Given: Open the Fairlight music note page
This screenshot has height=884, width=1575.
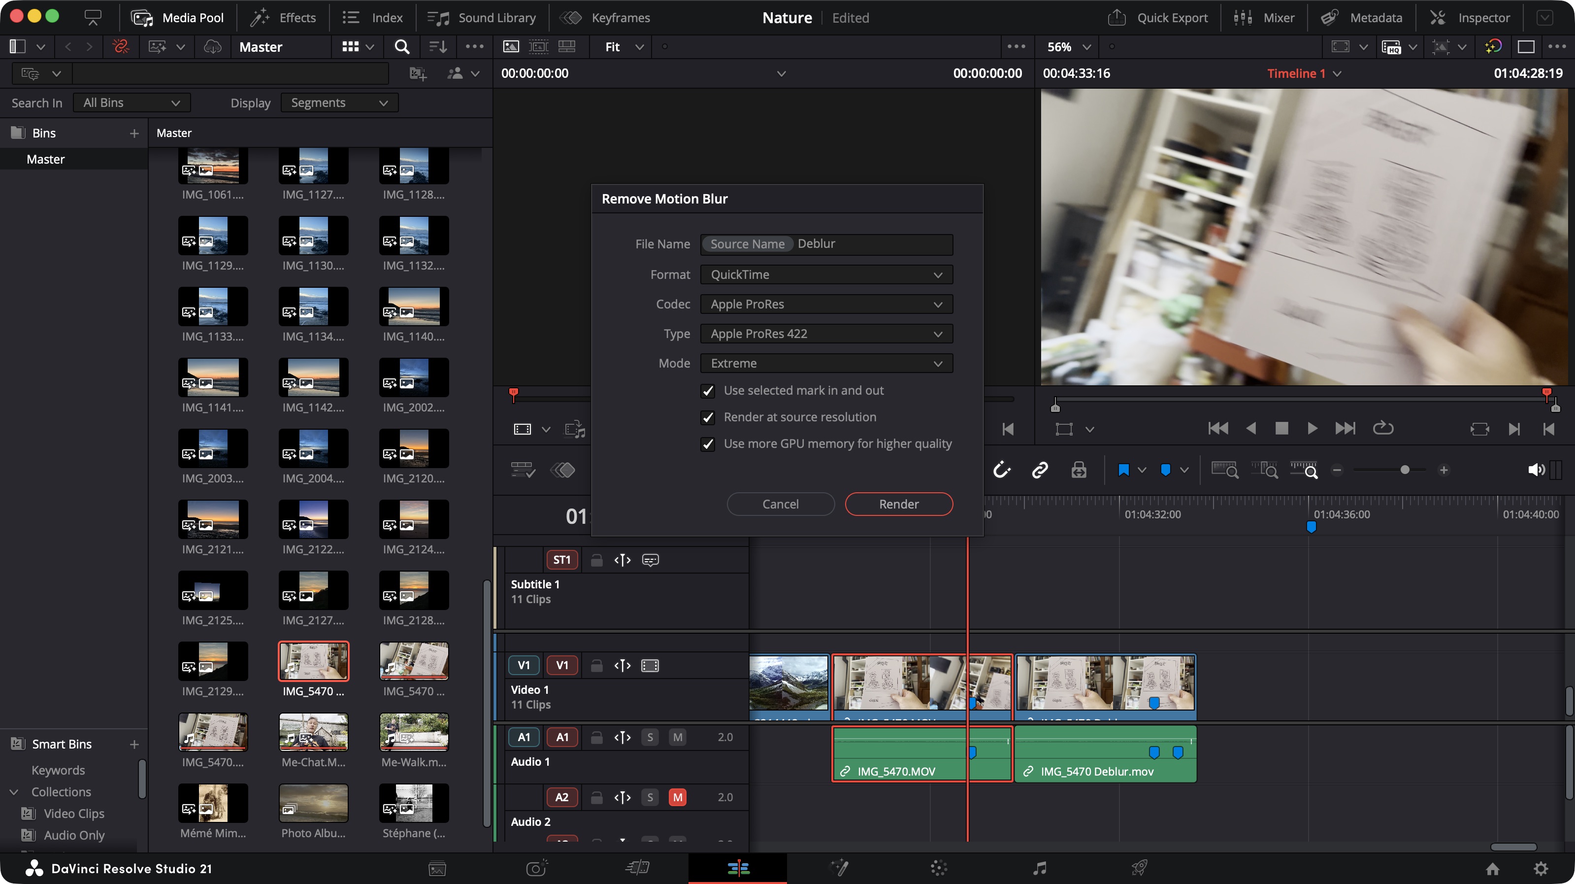Looking at the screenshot, I should [1039, 867].
